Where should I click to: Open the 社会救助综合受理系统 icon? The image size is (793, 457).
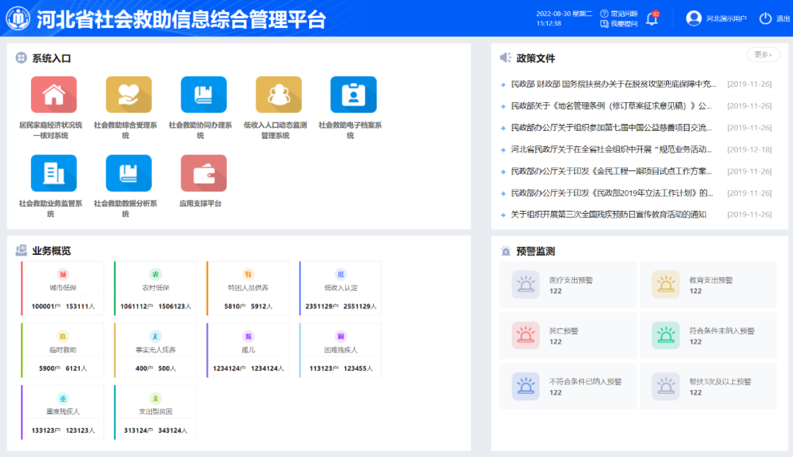tap(128, 95)
